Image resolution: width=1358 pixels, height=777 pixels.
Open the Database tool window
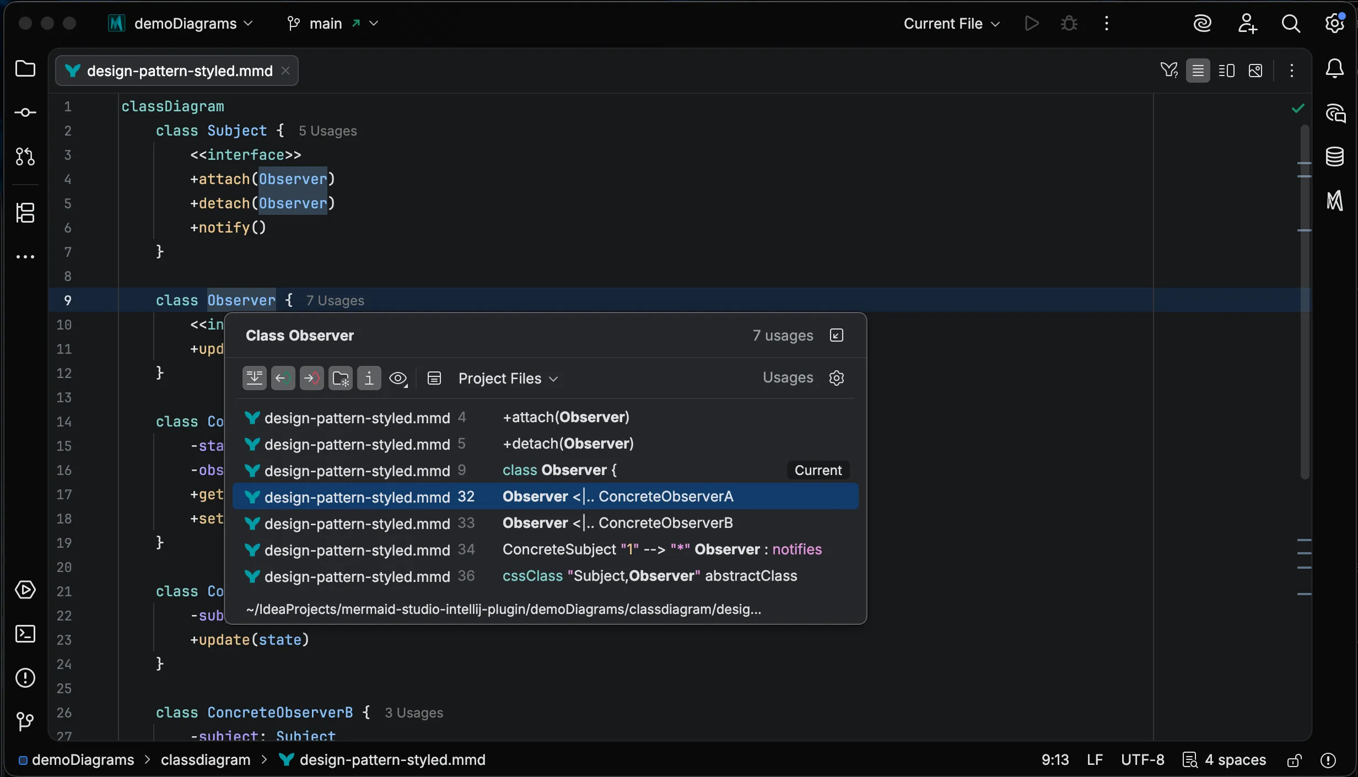[1334, 157]
